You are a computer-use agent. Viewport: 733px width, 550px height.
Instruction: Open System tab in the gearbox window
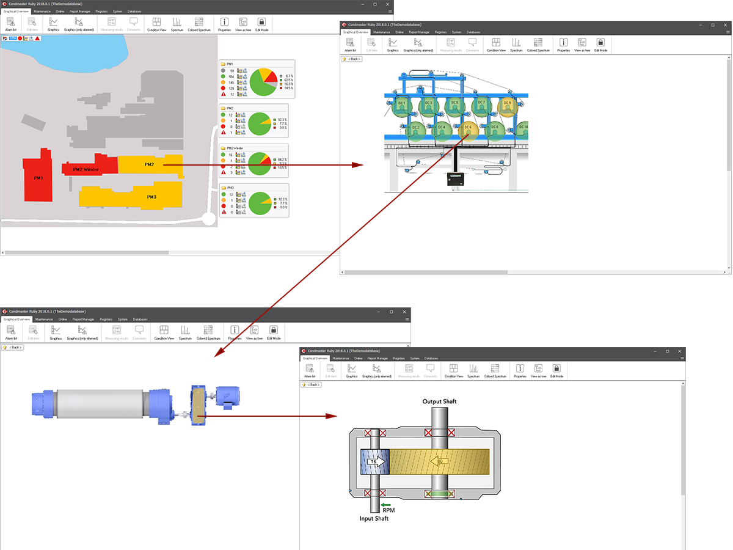[x=415, y=358]
